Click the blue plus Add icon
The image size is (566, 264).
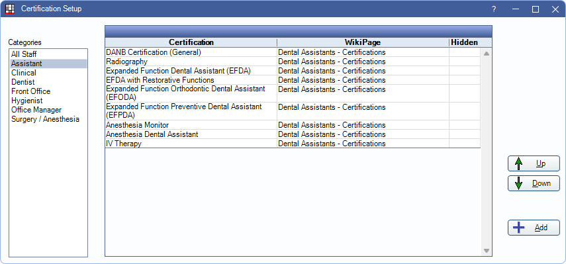(519, 228)
